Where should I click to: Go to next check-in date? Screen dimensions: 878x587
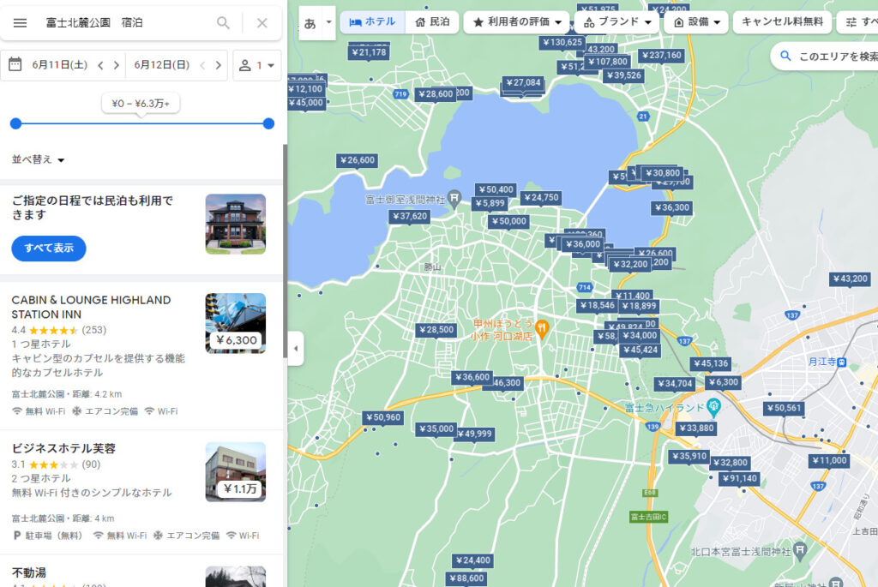pyautogui.click(x=117, y=65)
